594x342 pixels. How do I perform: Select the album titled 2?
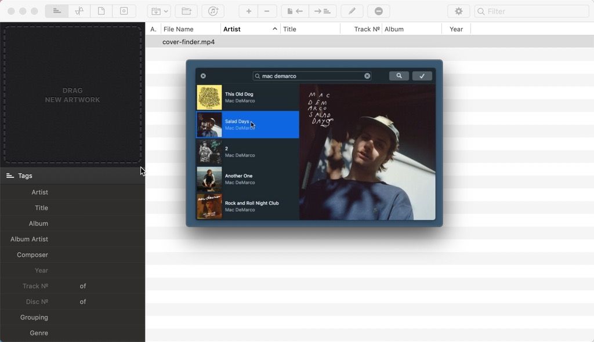pos(247,152)
